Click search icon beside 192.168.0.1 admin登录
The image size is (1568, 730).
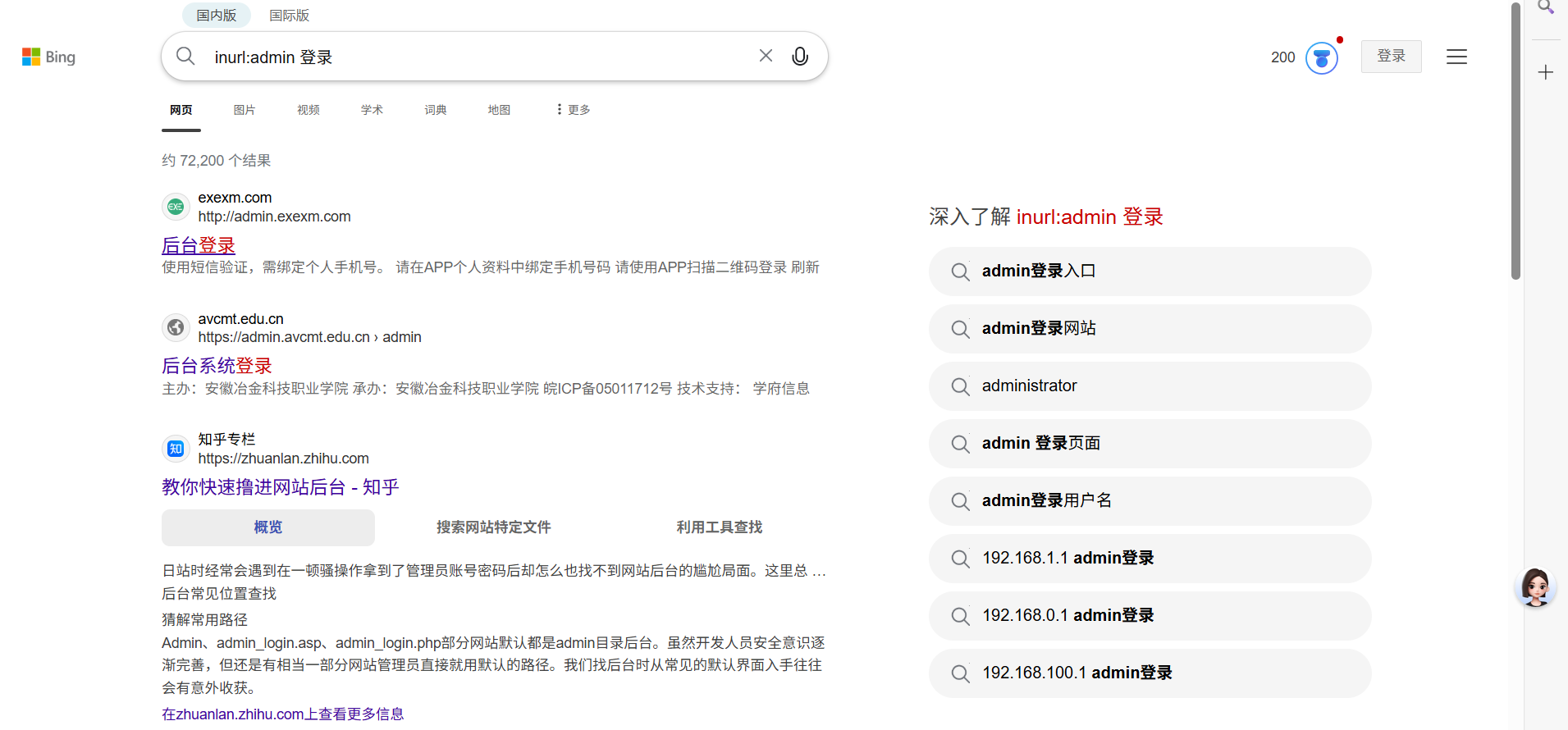(960, 616)
